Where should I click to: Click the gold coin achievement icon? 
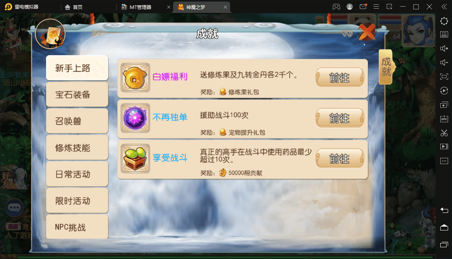[x=135, y=77]
